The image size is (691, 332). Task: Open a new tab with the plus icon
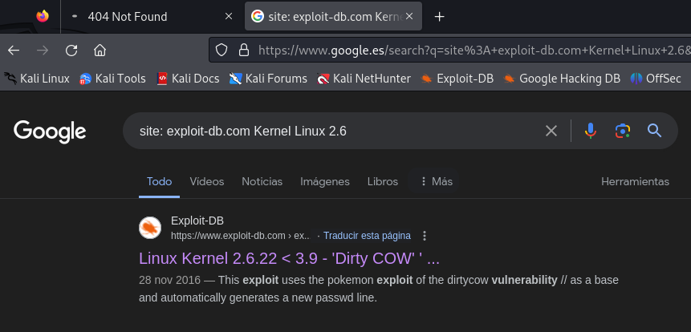pyautogui.click(x=439, y=16)
